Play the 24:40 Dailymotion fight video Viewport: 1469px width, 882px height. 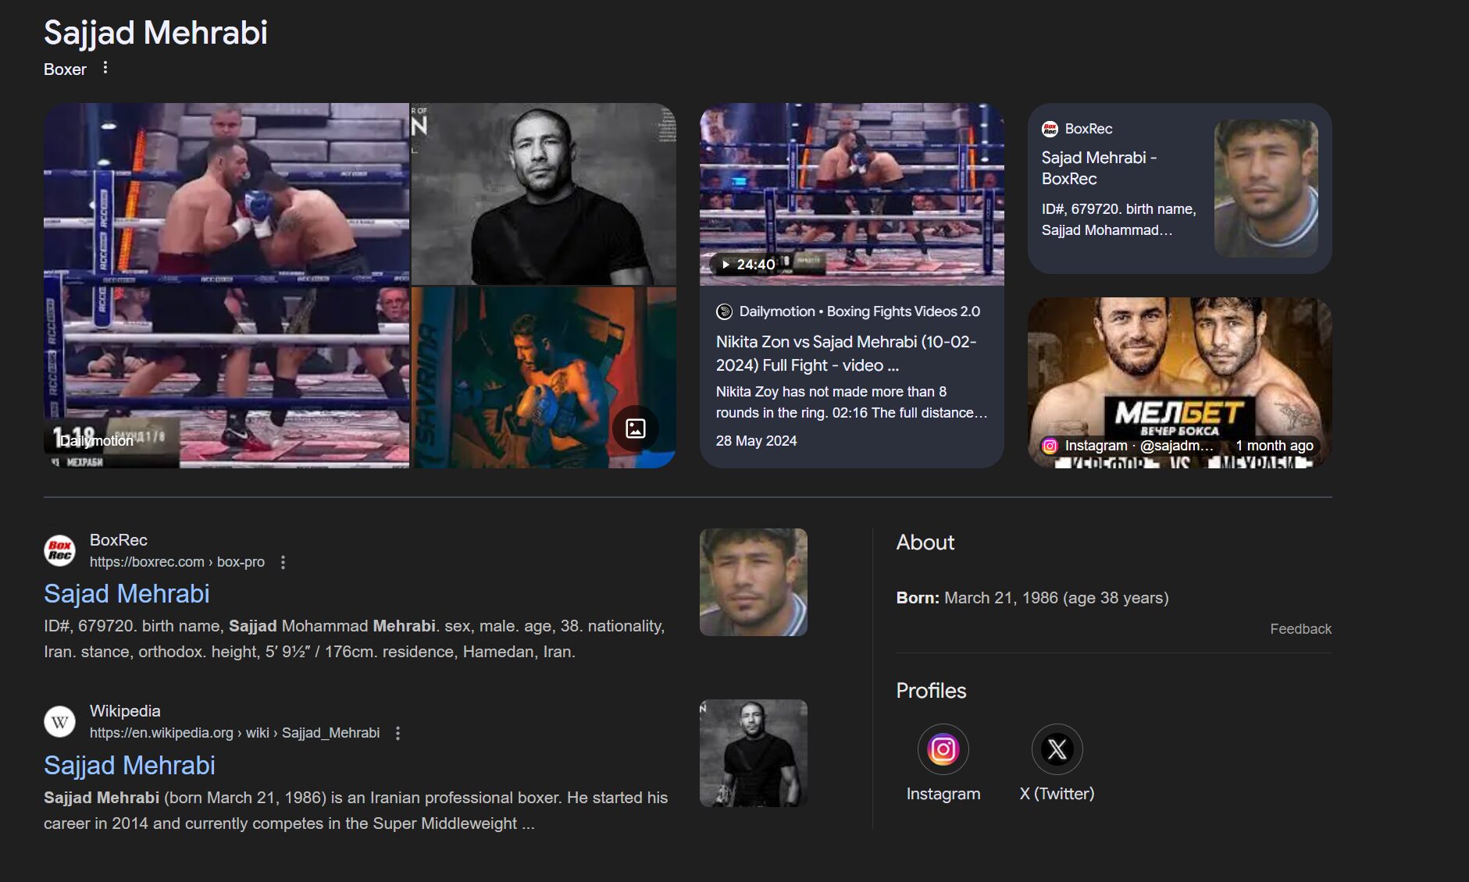pyautogui.click(x=851, y=194)
